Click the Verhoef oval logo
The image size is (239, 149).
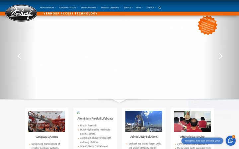(21, 13)
